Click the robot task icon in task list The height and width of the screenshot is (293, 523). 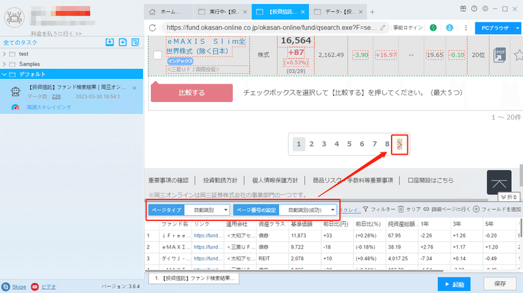coord(15,92)
